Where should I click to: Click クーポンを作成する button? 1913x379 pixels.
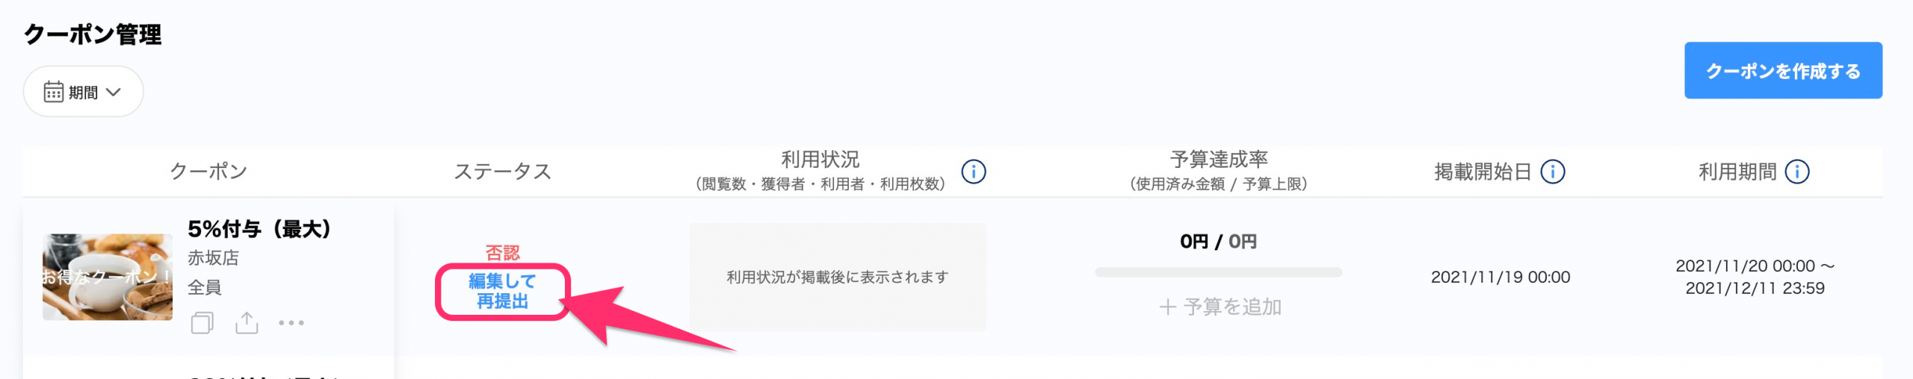click(1782, 71)
